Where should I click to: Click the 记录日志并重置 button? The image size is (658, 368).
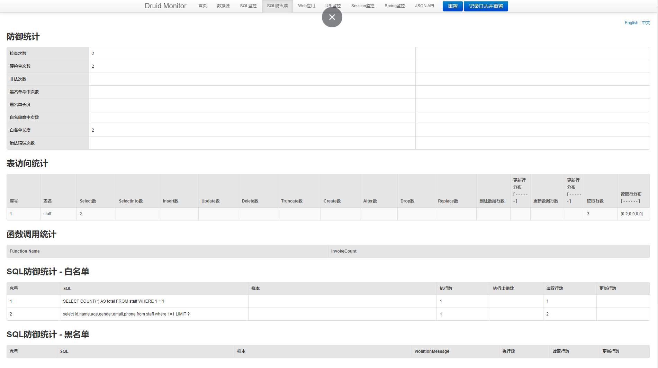[x=486, y=6]
